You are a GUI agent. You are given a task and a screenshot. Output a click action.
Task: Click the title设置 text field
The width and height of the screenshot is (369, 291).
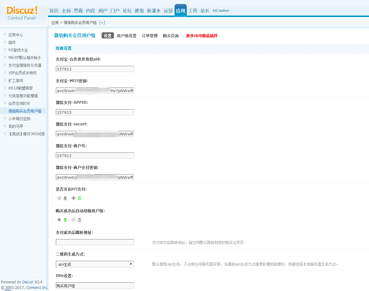click(x=95, y=286)
